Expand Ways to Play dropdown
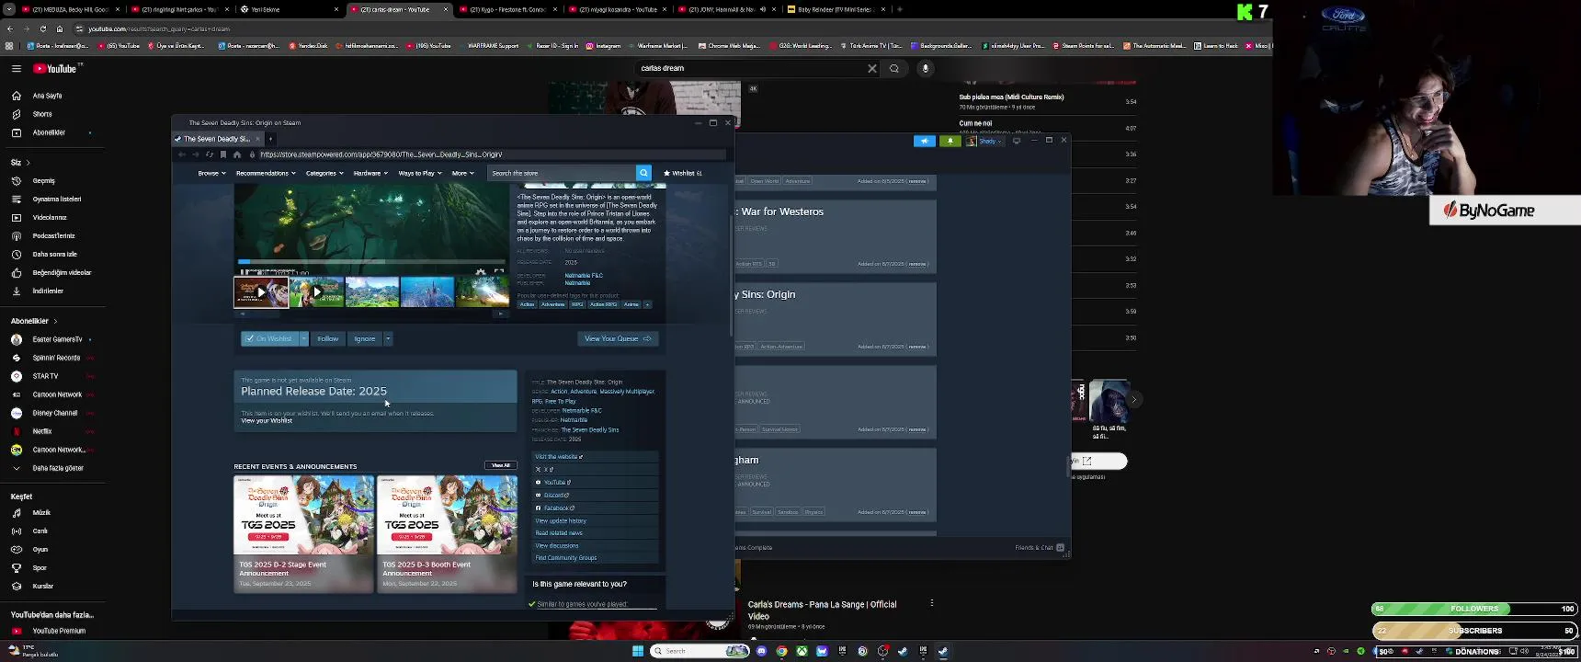This screenshot has height=662, width=1581. coord(419,173)
